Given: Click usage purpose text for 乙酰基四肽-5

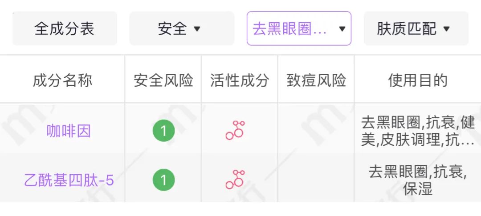Looking at the screenshot, I should coord(418,180).
